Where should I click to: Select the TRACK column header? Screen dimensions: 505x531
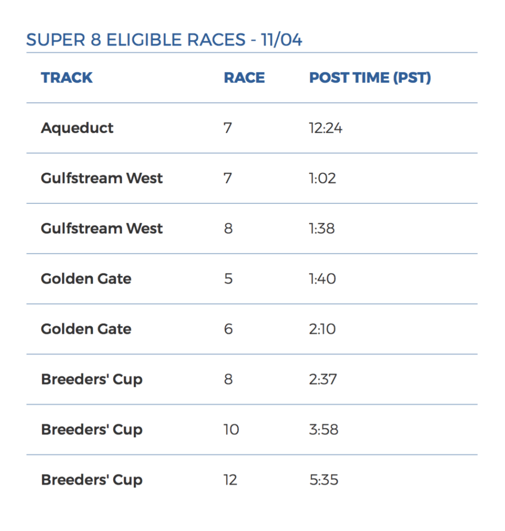tap(67, 78)
